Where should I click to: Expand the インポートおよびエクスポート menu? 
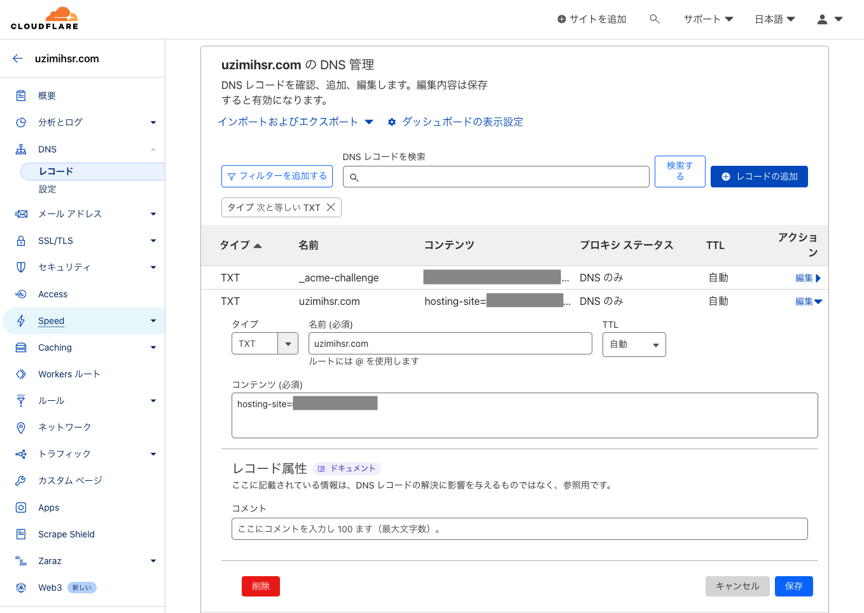tap(295, 122)
